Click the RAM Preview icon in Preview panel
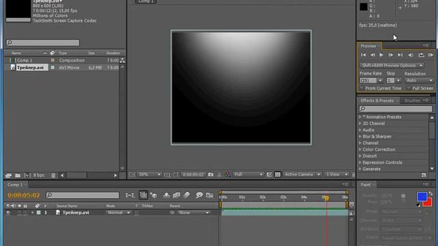This screenshot has width=438, height=246. tap(430, 55)
